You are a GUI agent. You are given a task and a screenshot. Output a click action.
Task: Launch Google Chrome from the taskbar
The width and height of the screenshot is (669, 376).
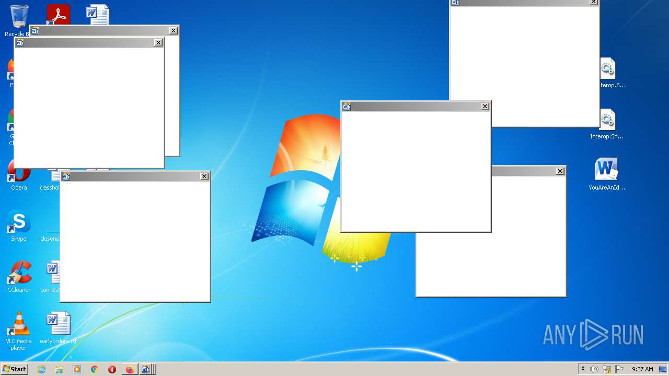click(95, 369)
